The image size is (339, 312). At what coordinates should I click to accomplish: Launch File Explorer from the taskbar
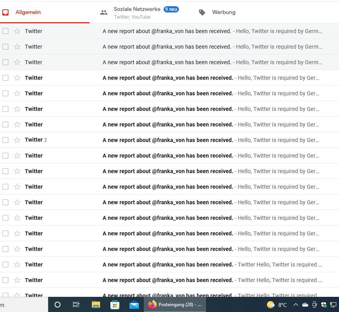pos(96,305)
